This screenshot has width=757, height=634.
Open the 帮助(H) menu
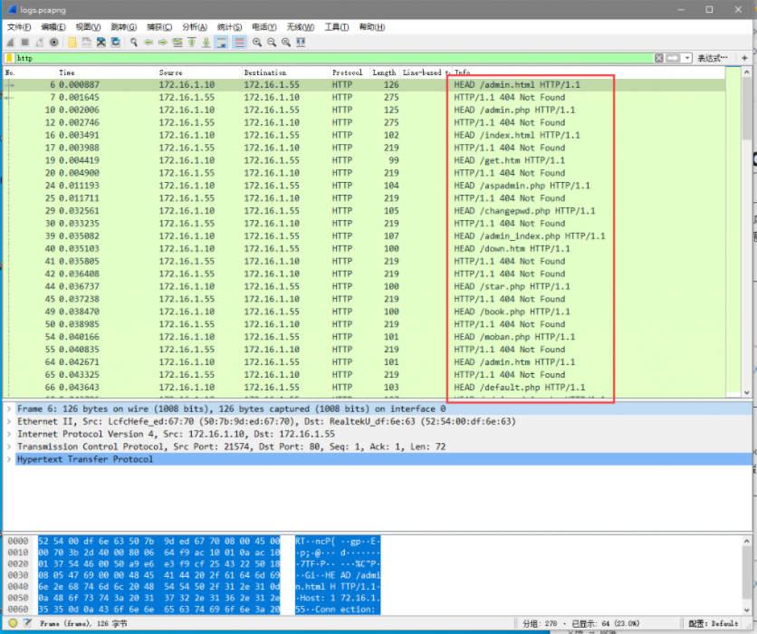372,27
